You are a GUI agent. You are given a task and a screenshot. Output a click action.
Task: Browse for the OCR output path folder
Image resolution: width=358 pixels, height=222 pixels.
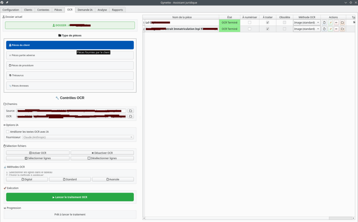coord(130,116)
